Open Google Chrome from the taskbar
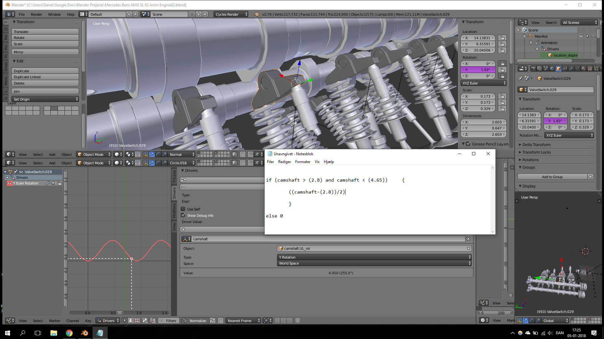The image size is (604, 339). pos(69,333)
